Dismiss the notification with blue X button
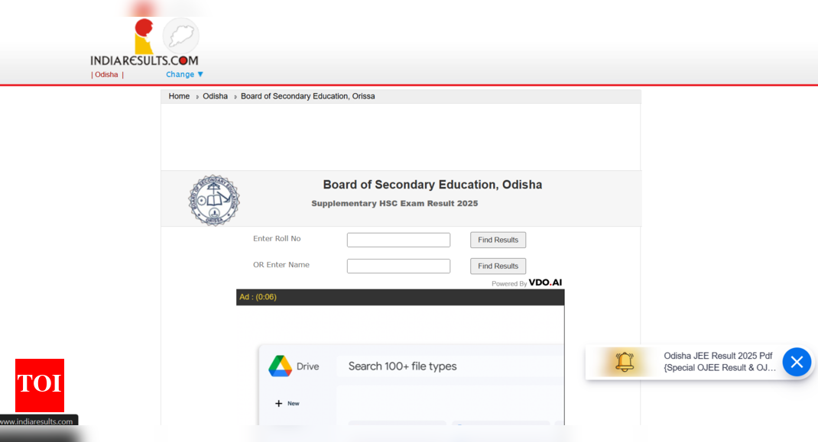 (796, 362)
